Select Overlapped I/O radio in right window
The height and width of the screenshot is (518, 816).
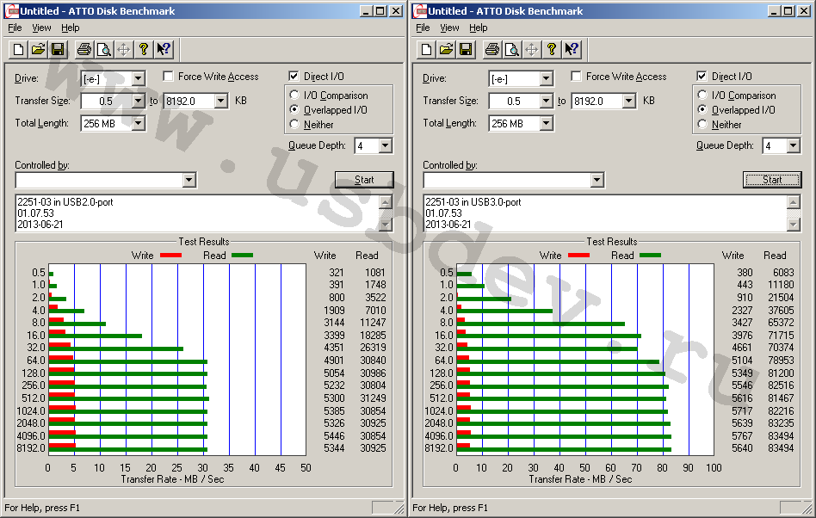click(x=702, y=110)
